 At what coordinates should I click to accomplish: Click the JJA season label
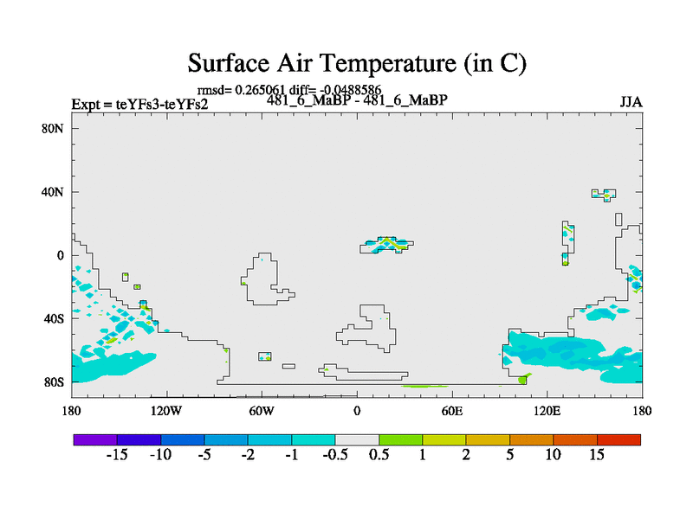(631, 101)
